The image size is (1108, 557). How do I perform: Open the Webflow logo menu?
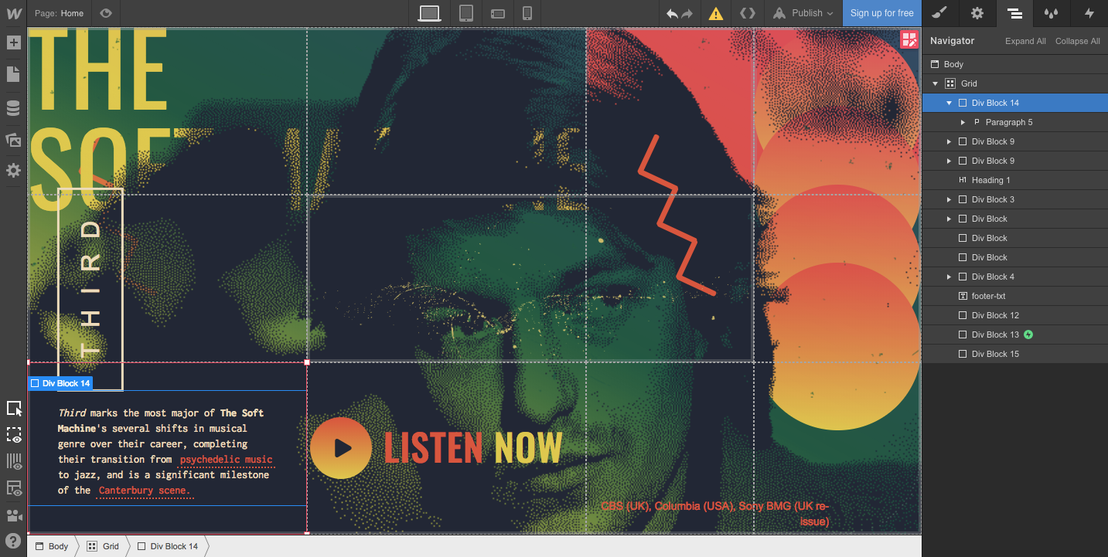(13, 13)
